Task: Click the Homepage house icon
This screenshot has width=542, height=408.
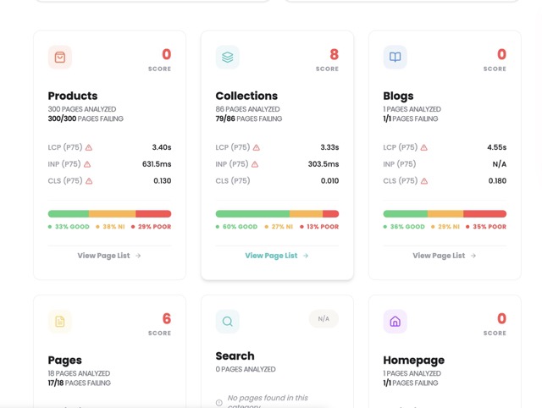Action: click(395, 322)
